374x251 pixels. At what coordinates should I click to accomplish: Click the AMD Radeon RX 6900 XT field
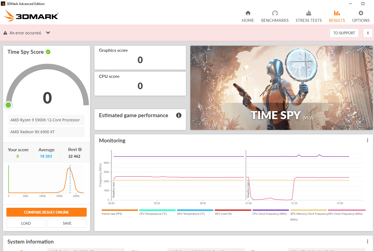[x=47, y=132]
